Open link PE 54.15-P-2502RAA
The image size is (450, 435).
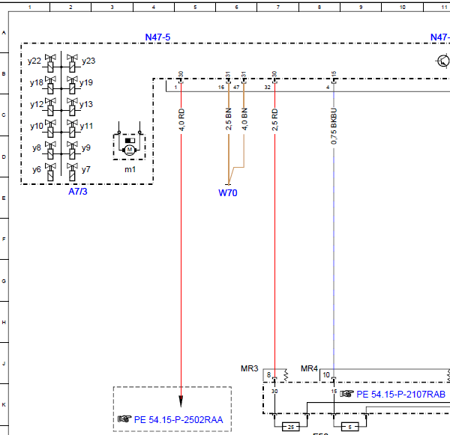tap(178, 420)
